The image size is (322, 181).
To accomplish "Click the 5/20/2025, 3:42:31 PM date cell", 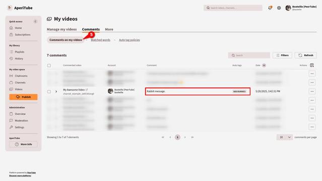I will (x=268, y=91).
